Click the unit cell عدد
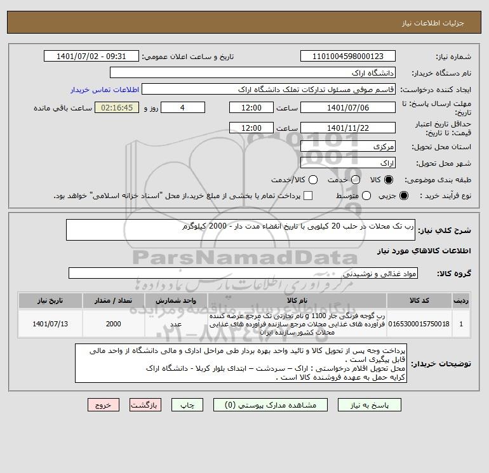This screenshot has height=473, width=489. (x=176, y=324)
